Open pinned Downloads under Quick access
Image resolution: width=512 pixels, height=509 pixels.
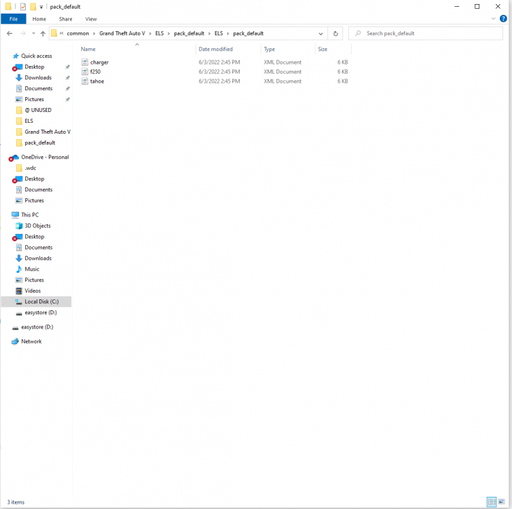click(x=38, y=77)
